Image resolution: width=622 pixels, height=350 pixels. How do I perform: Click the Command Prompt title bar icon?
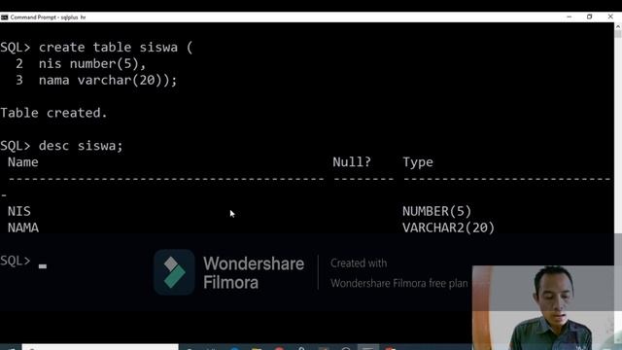coord(4,17)
